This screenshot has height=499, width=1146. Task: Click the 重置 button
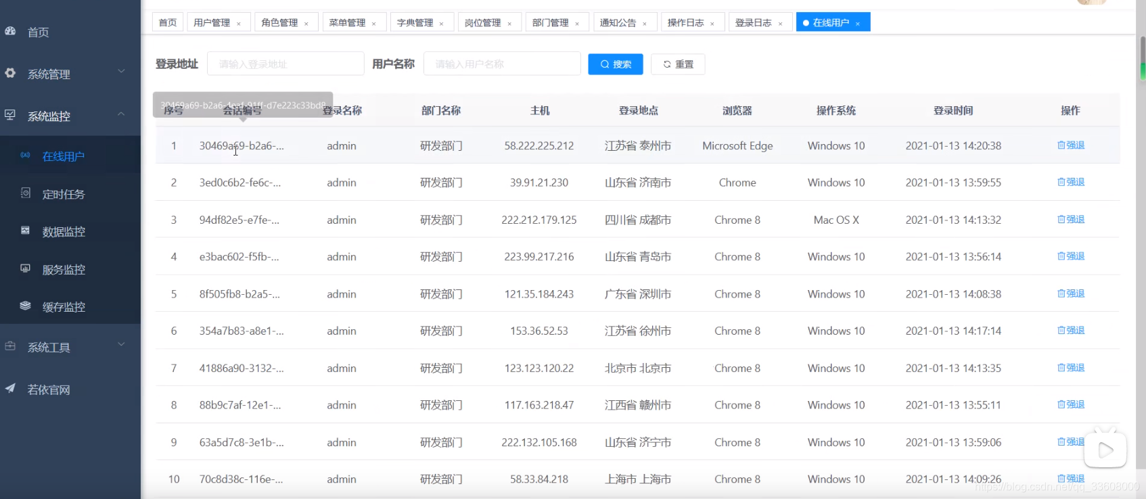[678, 64]
